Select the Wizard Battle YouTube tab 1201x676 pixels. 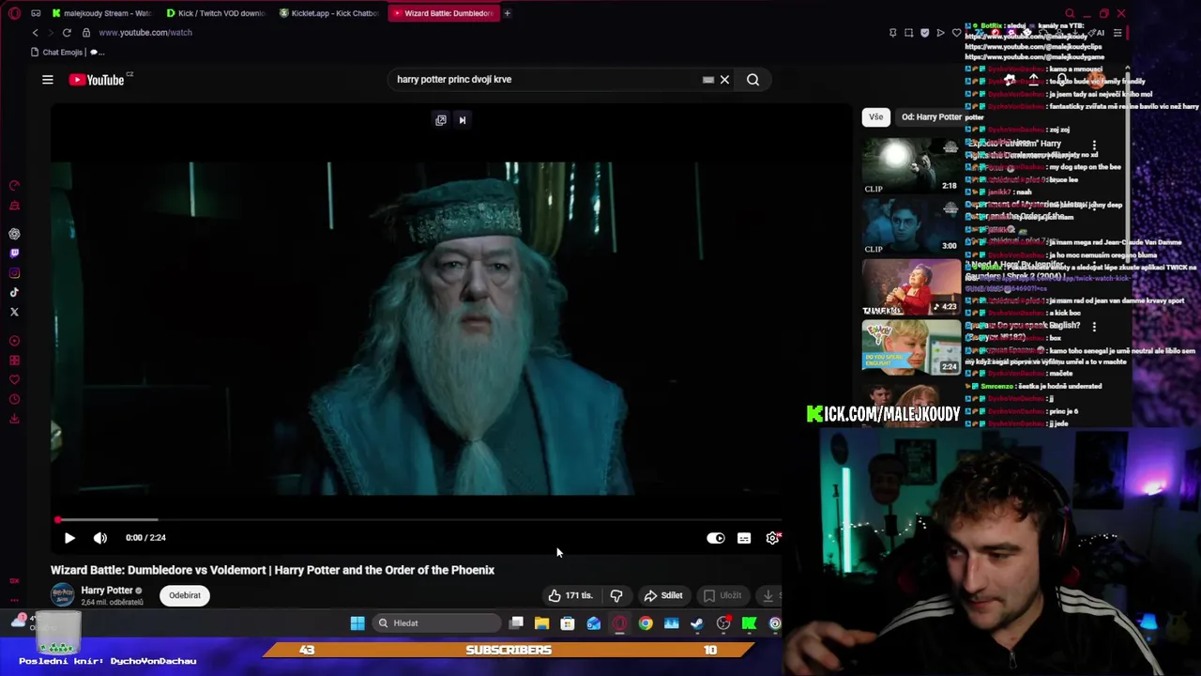point(444,13)
